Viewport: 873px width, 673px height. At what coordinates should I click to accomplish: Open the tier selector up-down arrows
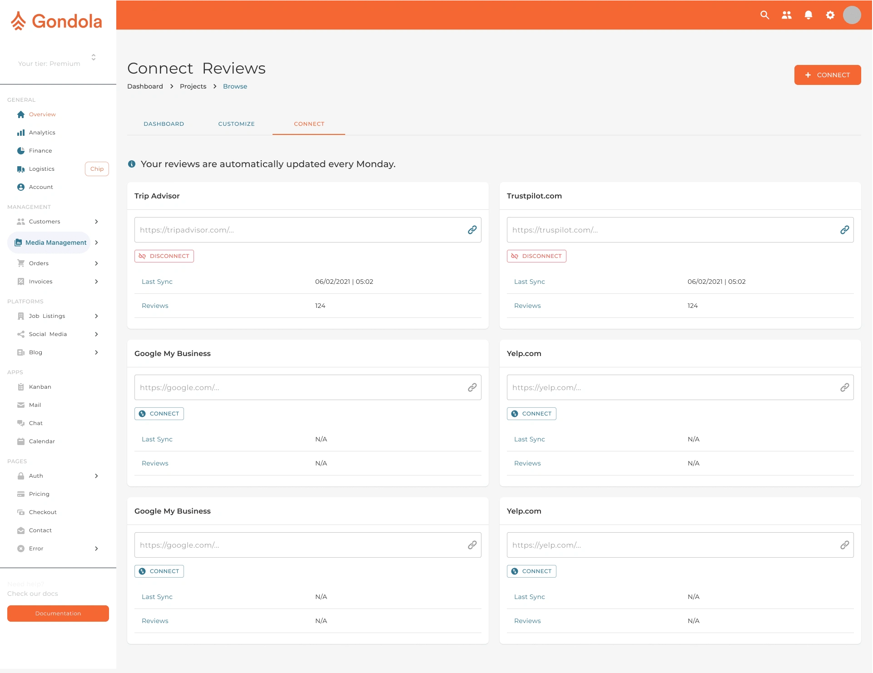(x=94, y=57)
